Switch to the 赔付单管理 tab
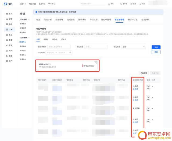Screen dimensions: 172x141 tap(106, 20)
